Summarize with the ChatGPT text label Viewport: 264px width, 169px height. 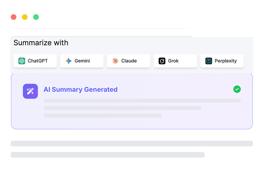coord(38,61)
